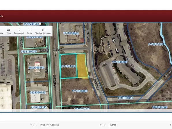Select the Acres column header

coord(113,125)
